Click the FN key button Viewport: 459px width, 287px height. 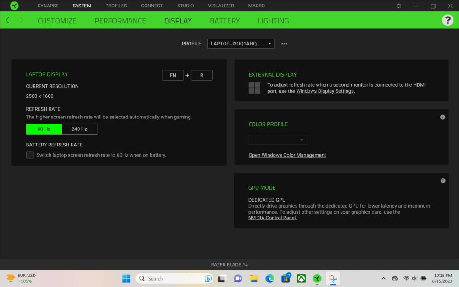(x=173, y=75)
